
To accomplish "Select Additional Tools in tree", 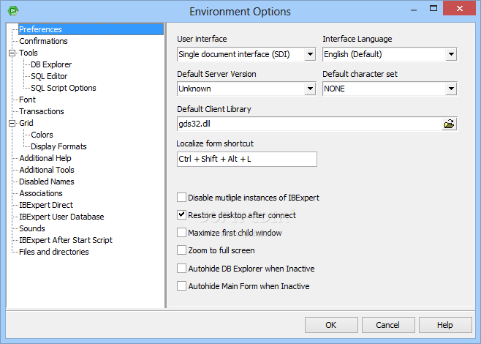I will point(47,170).
